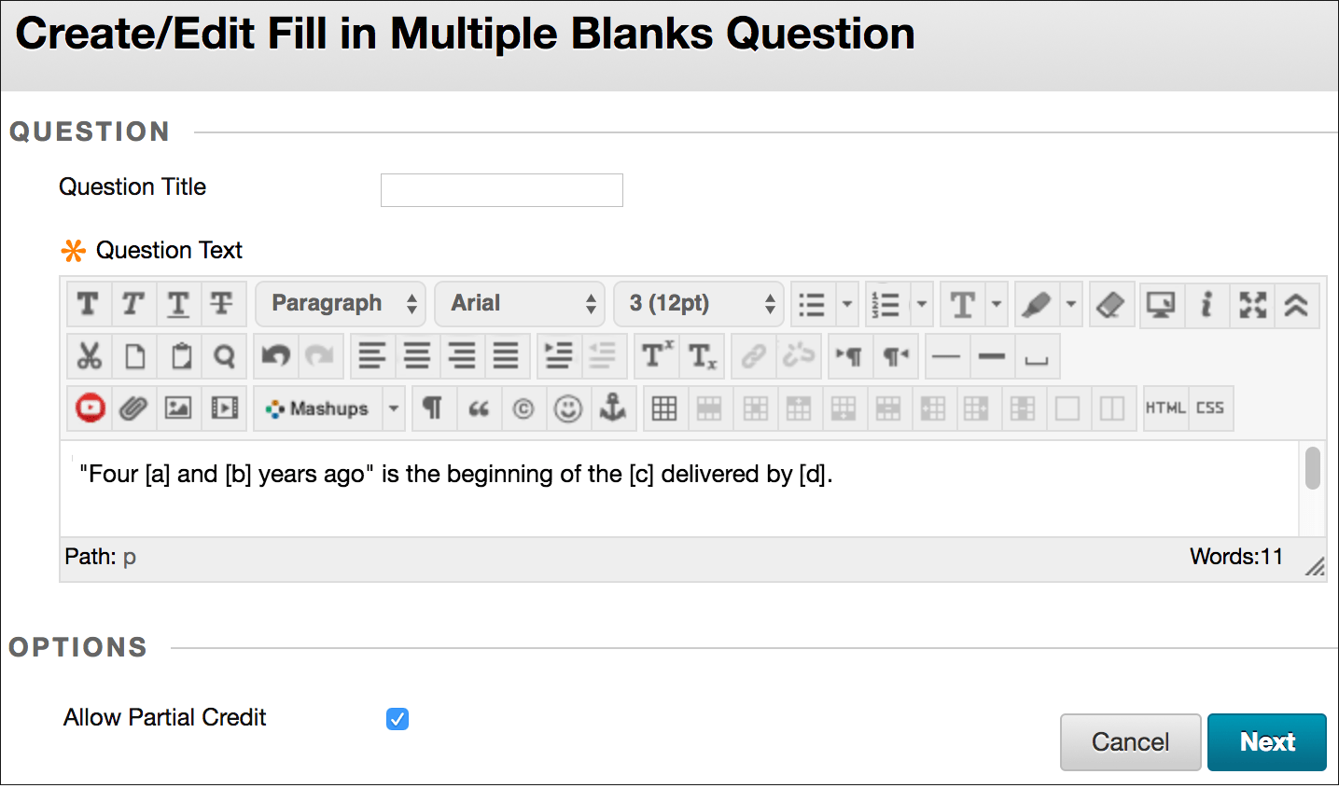Expand the Mashups dropdown
Image resolution: width=1339 pixels, height=788 pixels.
(x=393, y=408)
